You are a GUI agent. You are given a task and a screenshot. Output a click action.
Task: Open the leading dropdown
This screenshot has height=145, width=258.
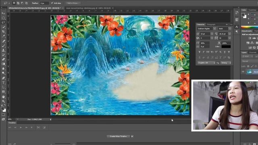(x=230, y=34)
